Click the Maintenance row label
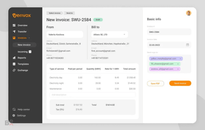Viewport: 205px width, 130px height. click(55, 89)
